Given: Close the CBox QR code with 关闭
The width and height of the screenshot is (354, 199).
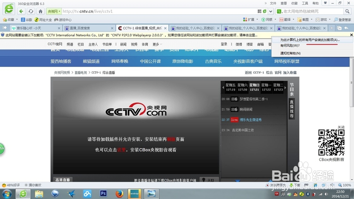Looking at the screenshot, I should (x=341, y=127).
